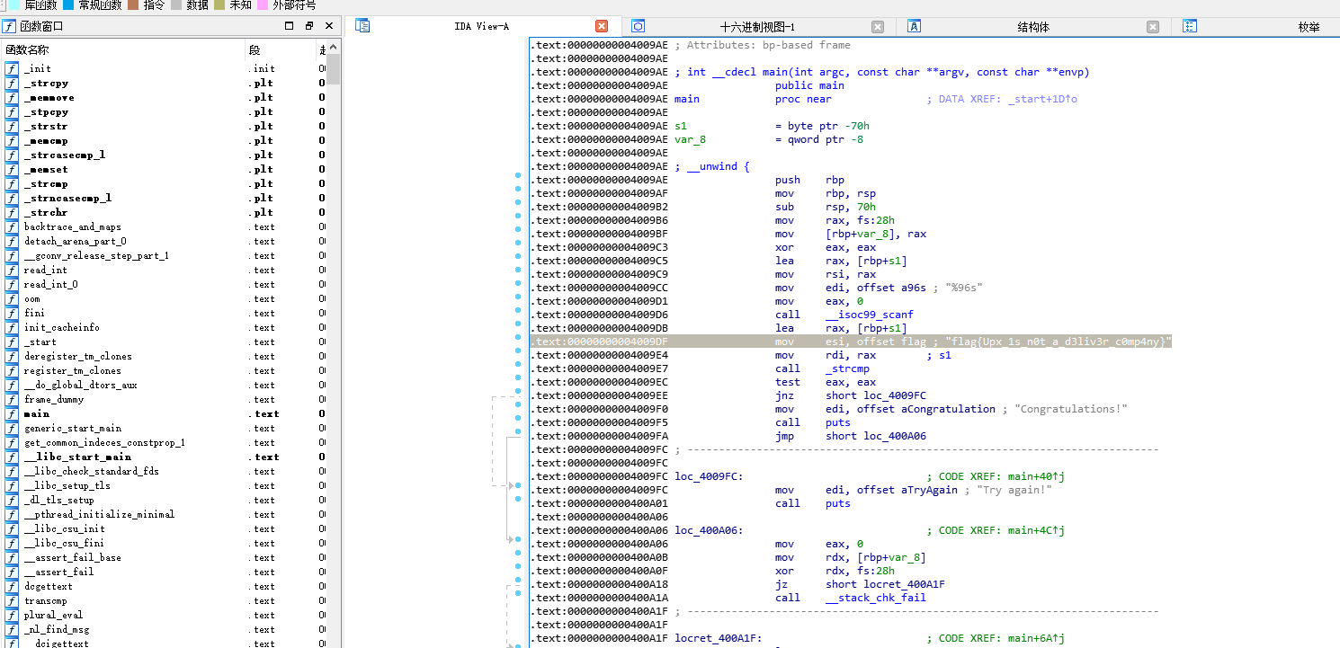Close the 结构体 tab
Viewport: 1340px width, 648px height.
click(x=1152, y=26)
